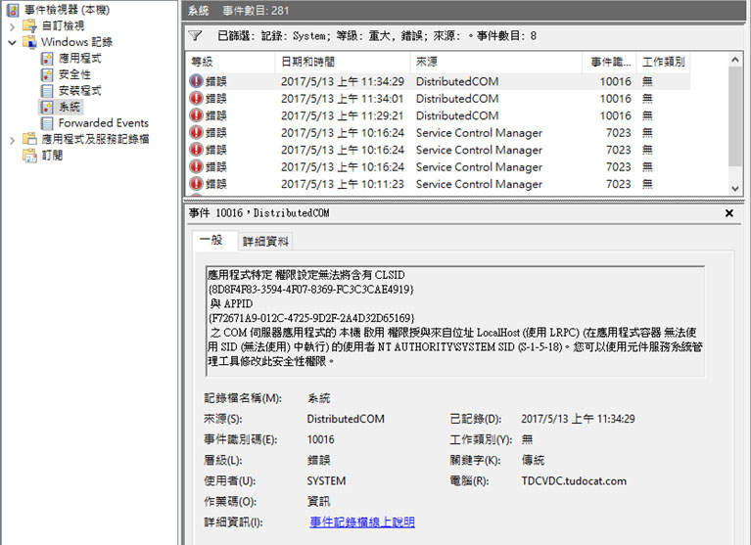Screen dimensions: 751x545
Task: Click error icon of 11:34:01 event
Action: click(197, 99)
